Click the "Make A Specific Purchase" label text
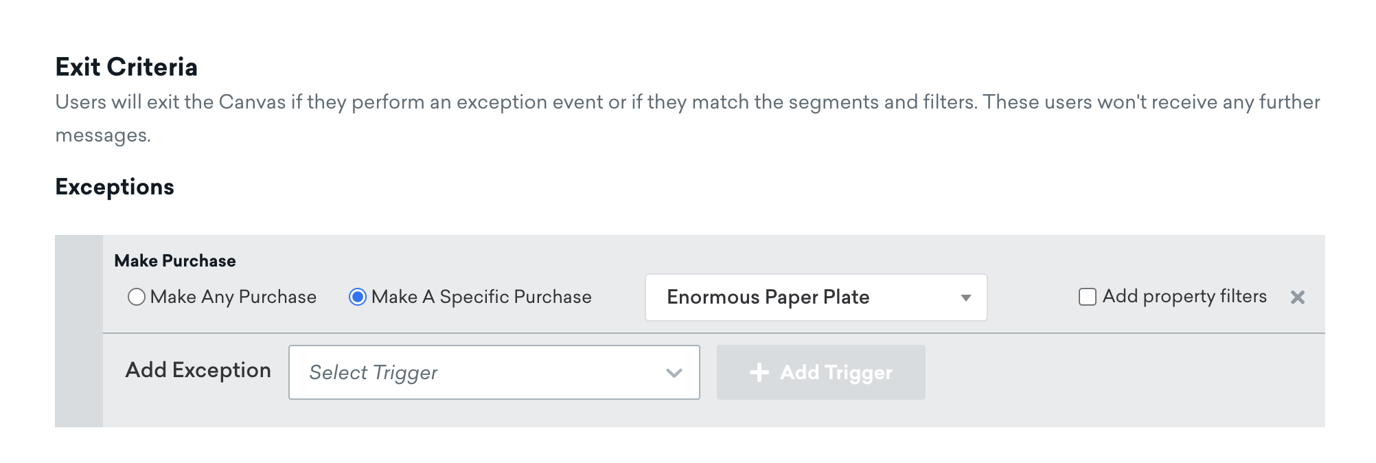This screenshot has width=1376, height=463. point(481,297)
